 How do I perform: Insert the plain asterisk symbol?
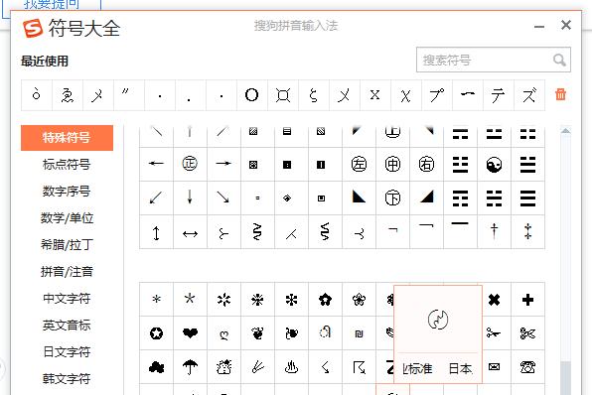point(156,300)
